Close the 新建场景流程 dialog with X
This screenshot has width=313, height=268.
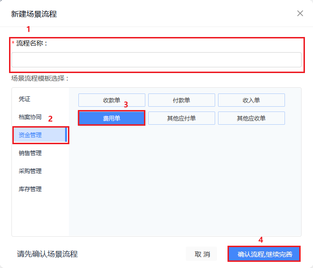click(x=300, y=14)
